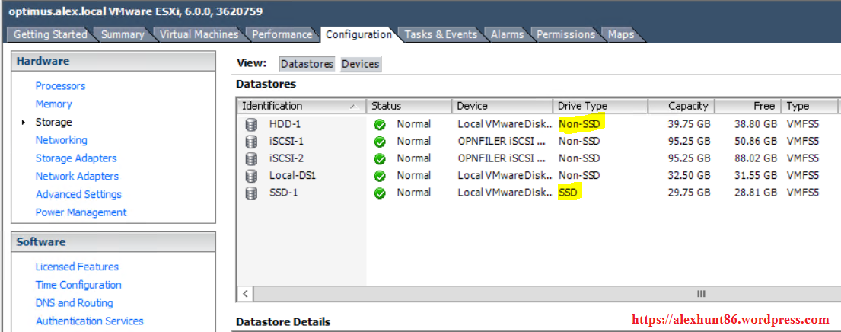Sort by the Capacity column header

pyautogui.click(x=681, y=106)
